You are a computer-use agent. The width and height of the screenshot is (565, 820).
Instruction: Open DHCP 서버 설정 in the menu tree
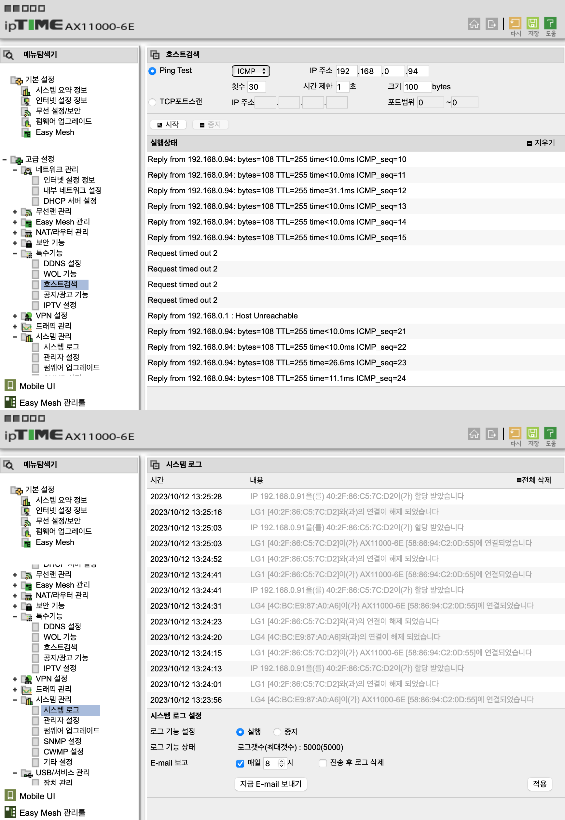70,201
